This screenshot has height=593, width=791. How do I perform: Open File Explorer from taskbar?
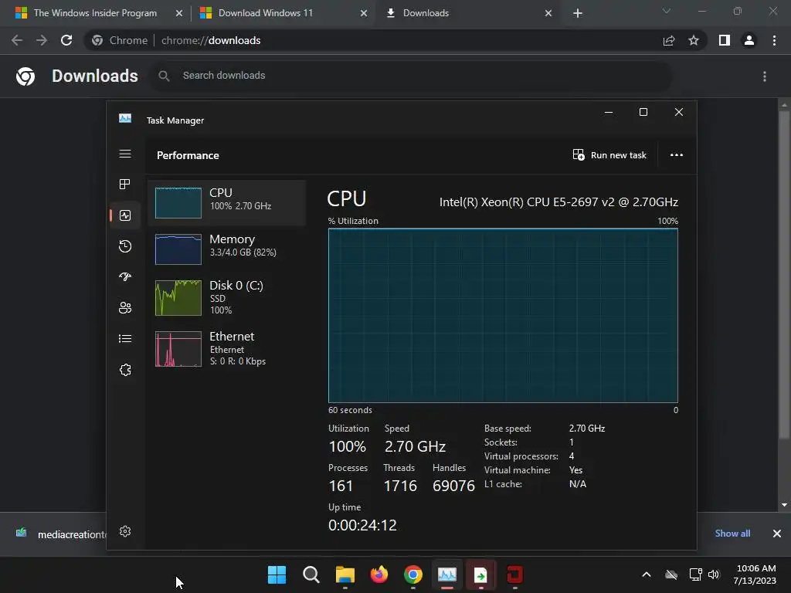[345, 574]
